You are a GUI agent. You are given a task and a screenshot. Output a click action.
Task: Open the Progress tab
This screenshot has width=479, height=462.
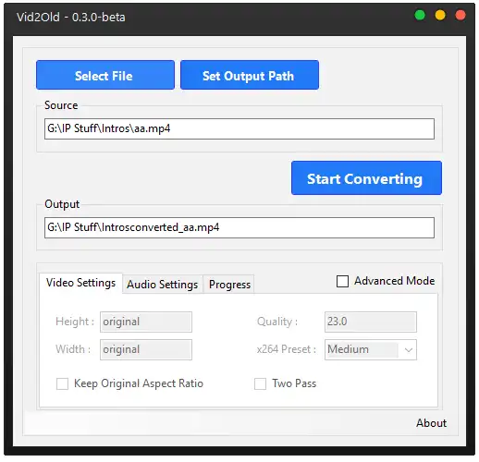coord(229,285)
